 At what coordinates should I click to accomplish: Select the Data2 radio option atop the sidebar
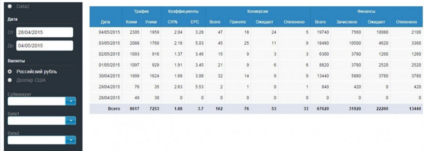point(10,6)
